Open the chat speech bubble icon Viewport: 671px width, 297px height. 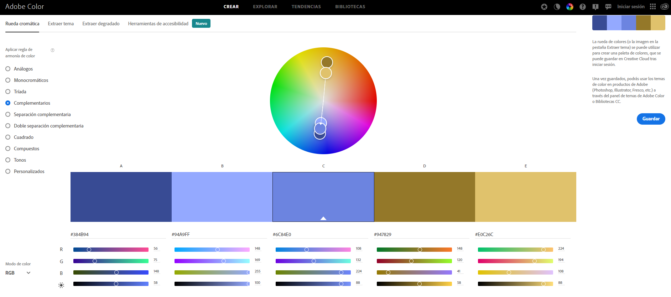click(x=608, y=7)
